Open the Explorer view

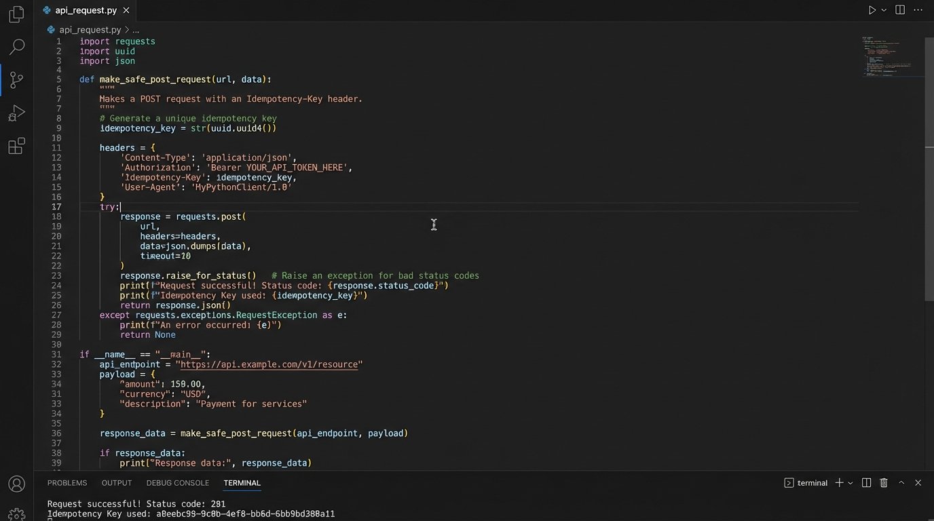tap(16, 14)
